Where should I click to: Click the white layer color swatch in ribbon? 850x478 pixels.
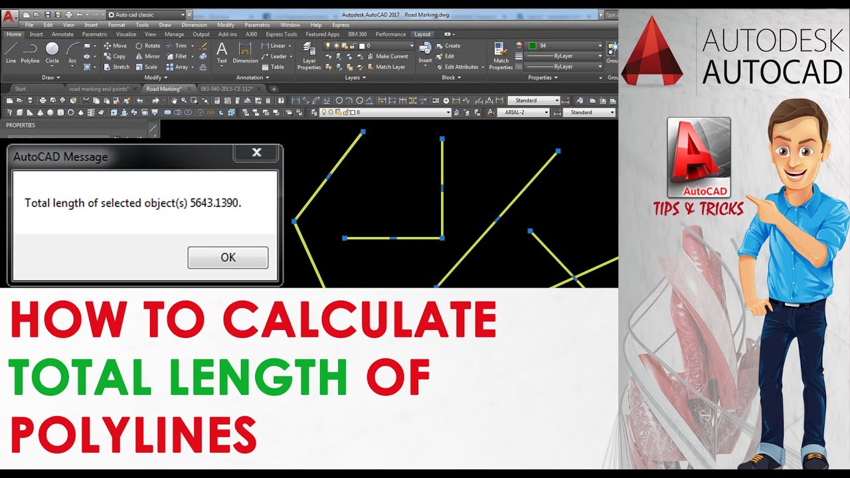361,46
